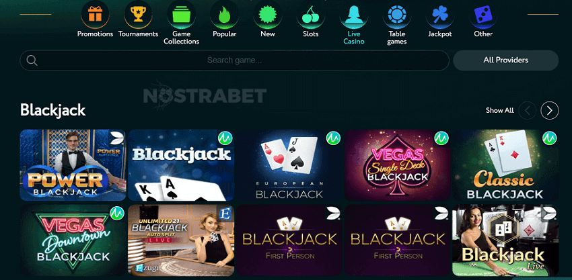
Task: Launch the Vegas Downtown Blackjack game
Action: click(x=73, y=240)
